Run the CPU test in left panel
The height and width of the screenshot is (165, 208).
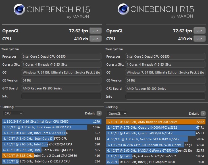tap(95, 39)
